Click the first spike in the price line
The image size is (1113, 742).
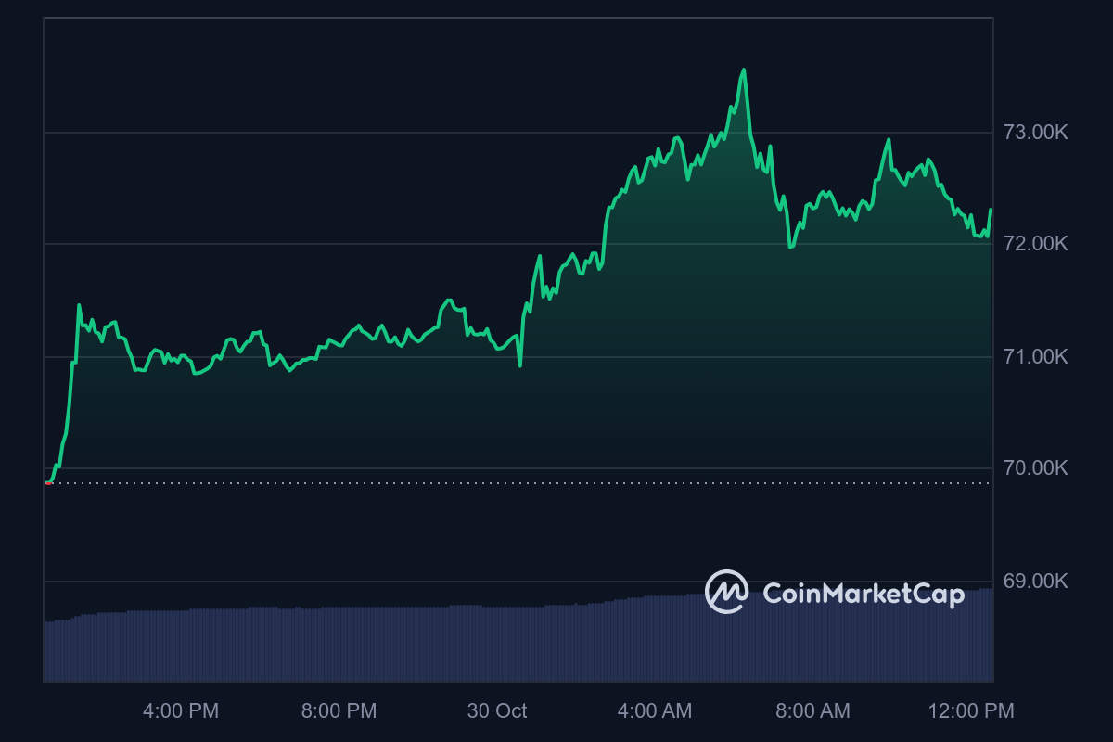pos(79,305)
